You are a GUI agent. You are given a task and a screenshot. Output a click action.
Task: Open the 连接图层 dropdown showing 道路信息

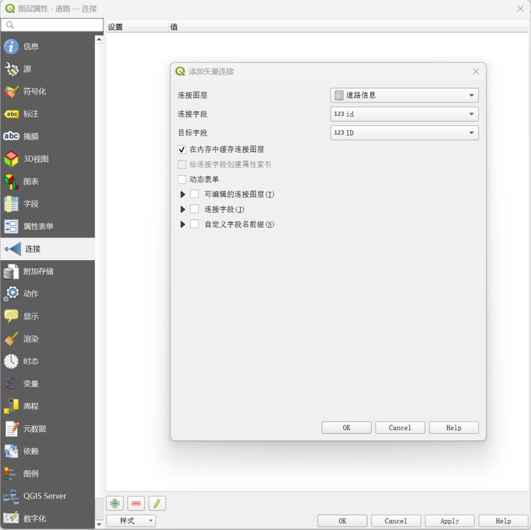(x=404, y=96)
